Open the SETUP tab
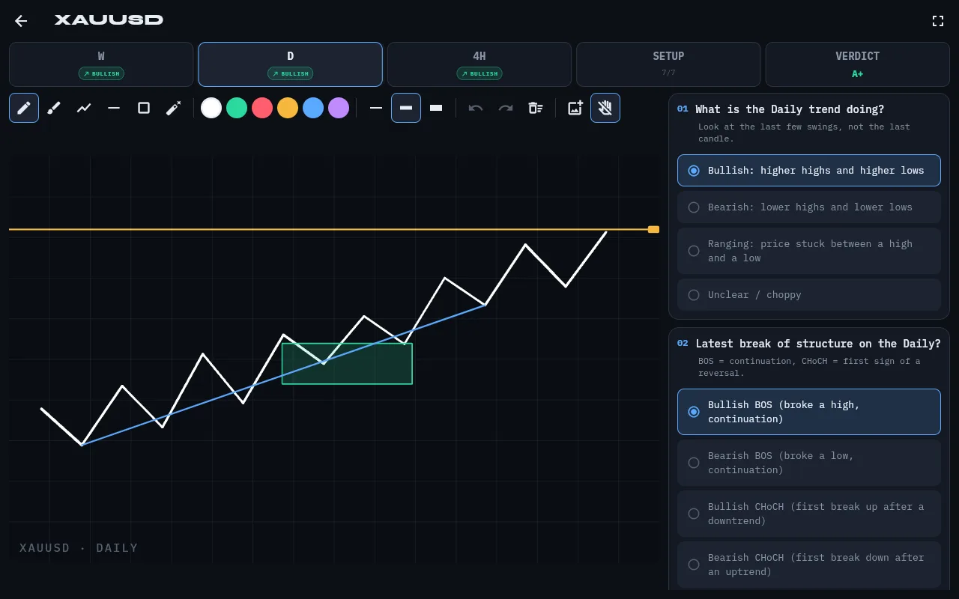The width and height of the screenshot is (959, 599). pyautogui.click(x=668, y=64)
